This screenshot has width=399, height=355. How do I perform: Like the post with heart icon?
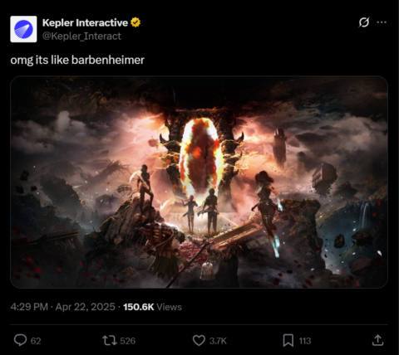point(199,340)
